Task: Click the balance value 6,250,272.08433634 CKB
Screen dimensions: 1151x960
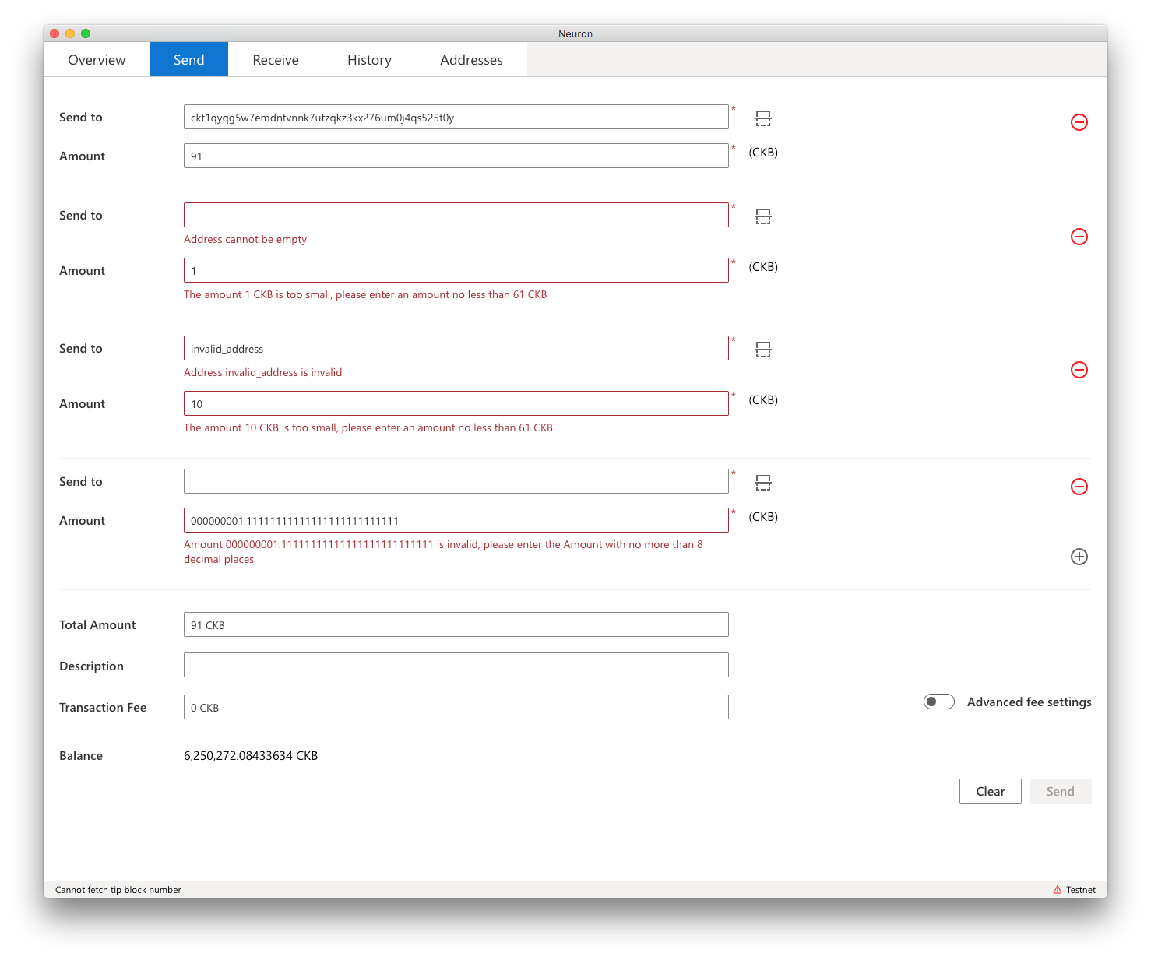Action: point(251,756)
